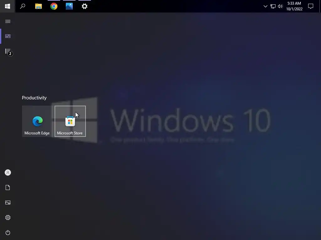
Task: Click the Power icon in Start sidebar
Action: click(8, 232)
